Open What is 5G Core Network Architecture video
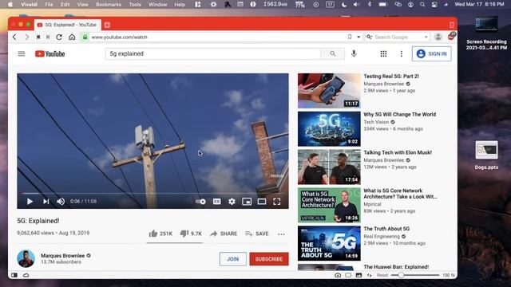The image size is (511, 287). click(x=400, y=194)
